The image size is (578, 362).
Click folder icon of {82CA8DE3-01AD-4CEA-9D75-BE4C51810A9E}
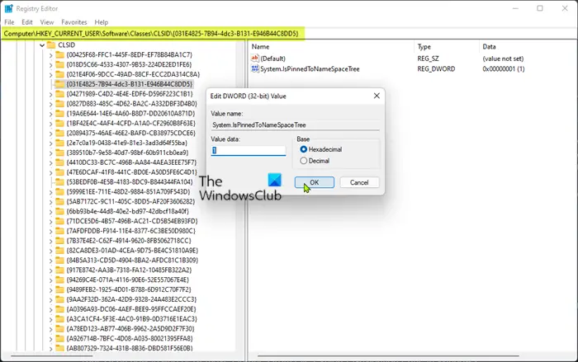click(x=59, y=251)
